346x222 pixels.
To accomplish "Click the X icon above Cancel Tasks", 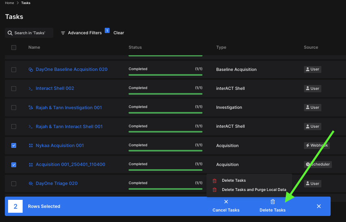I will tap(226, 202).
